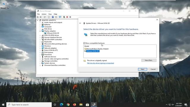Click the Cortana circle icon on the taskbar
190x107 pixels.
click(55, 105)
